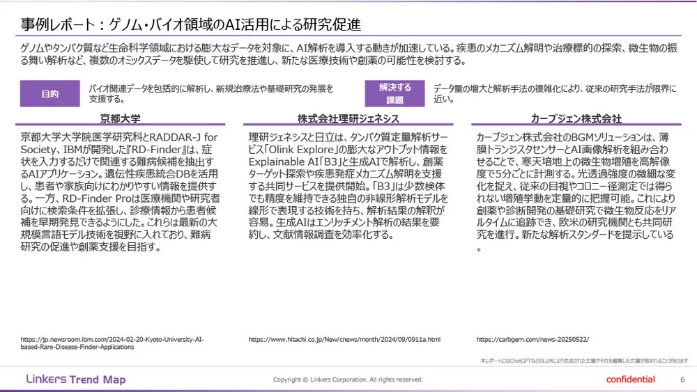This screenshot has width=697, height=392.
Task: Click the カーブジェン株式会社 column heading
Action: [576, 119]
